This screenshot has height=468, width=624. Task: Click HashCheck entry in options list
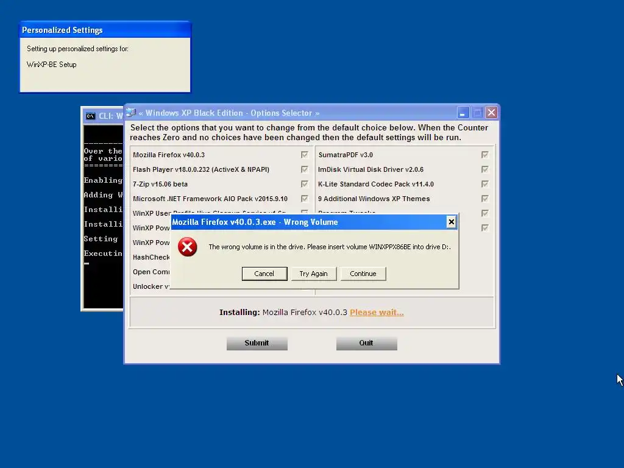point(151,258)
